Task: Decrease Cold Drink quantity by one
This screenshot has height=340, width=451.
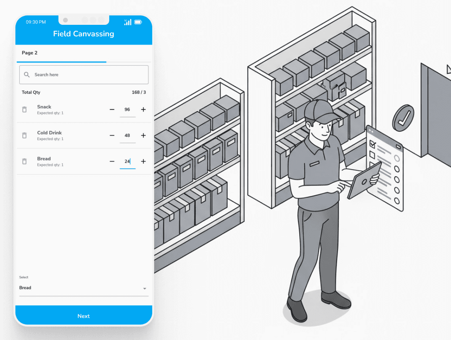Action: pos(112,135)
